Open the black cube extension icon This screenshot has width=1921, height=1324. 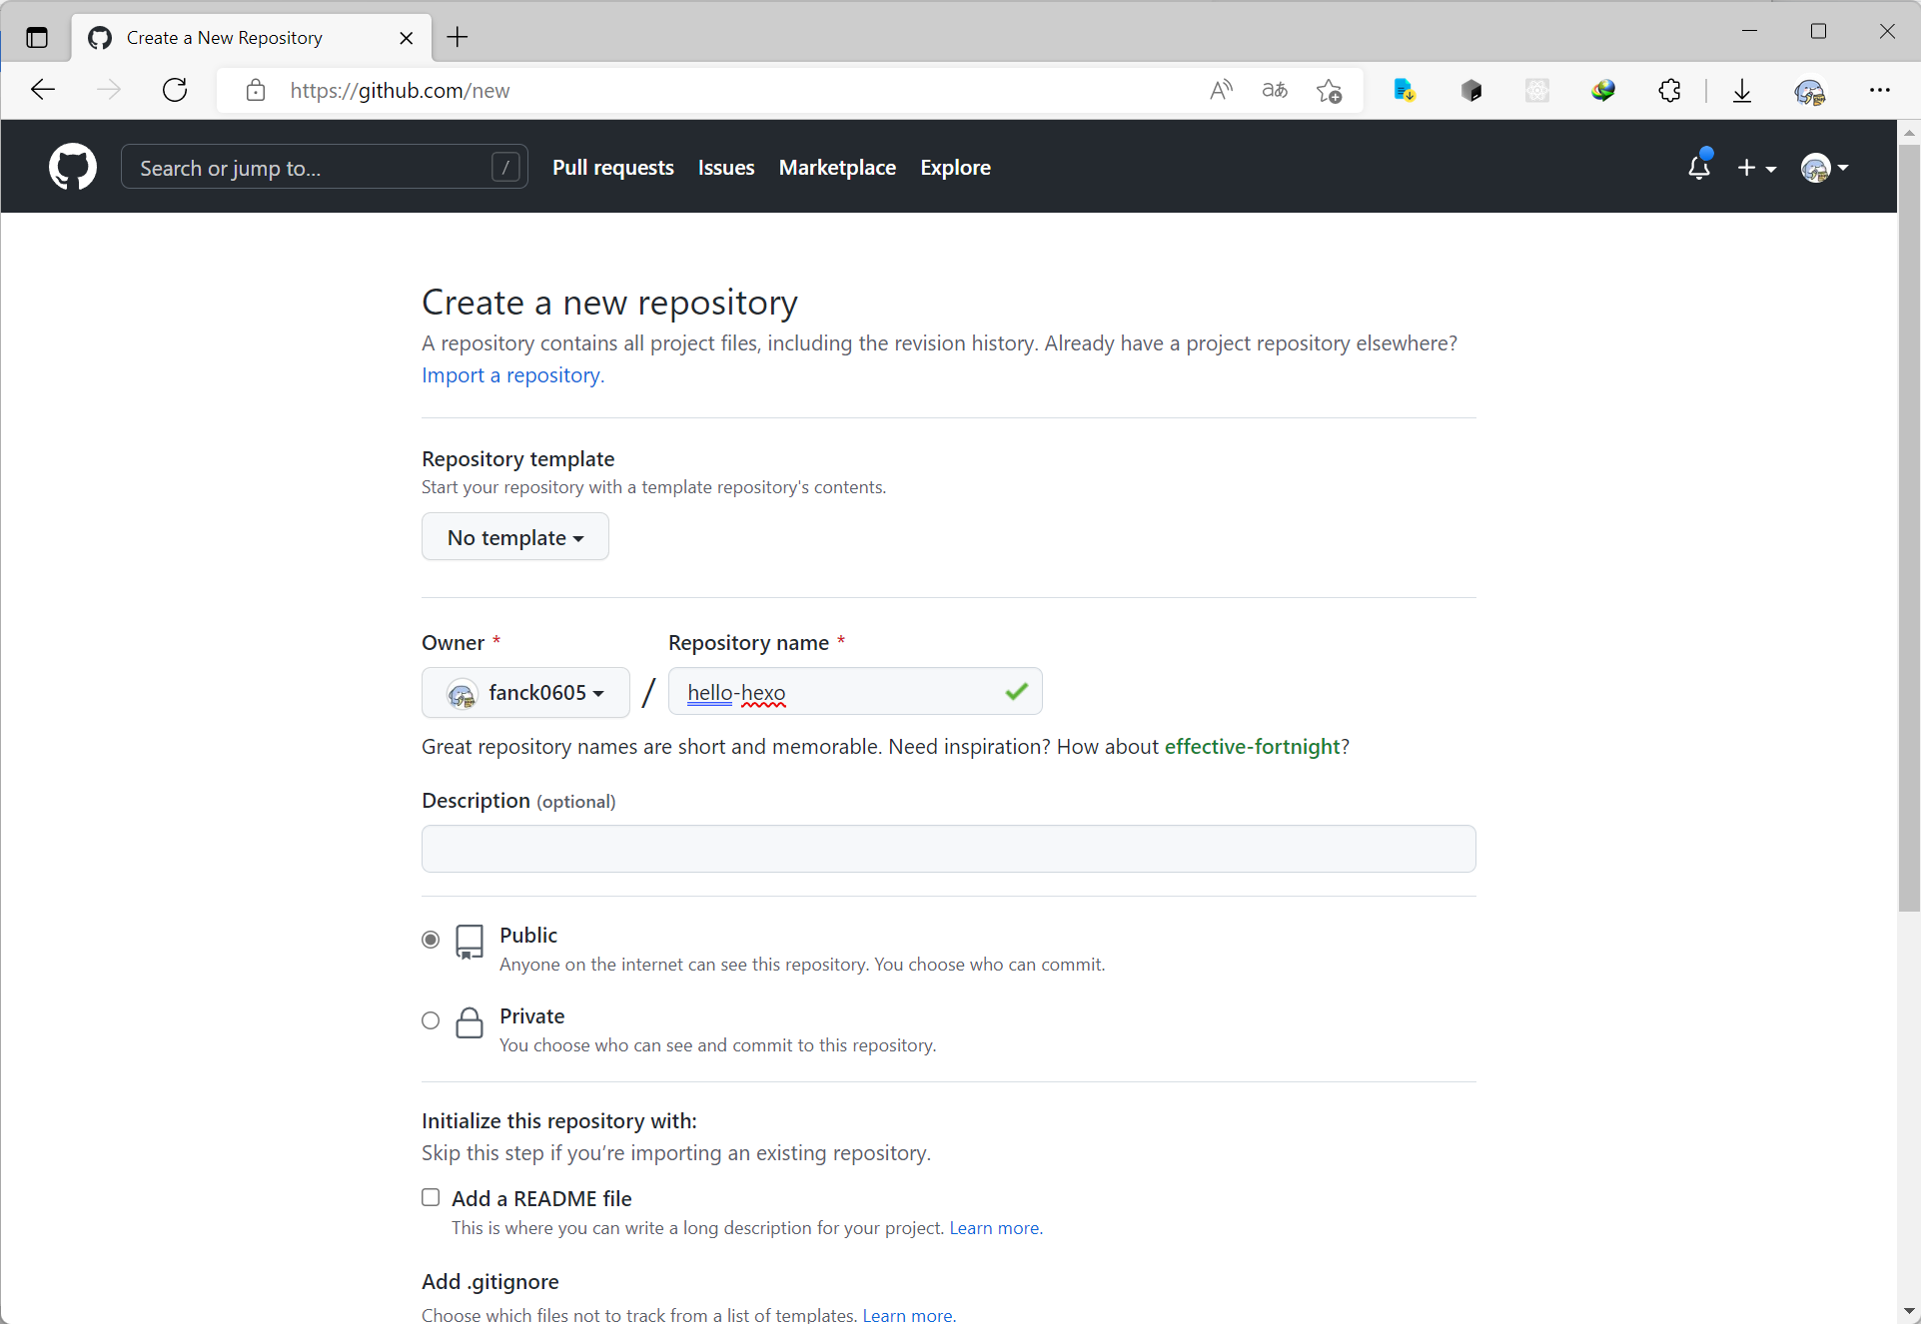coord(1470,90)
